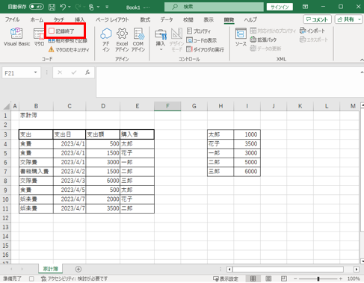Switch to the Page Layout (ページレイアウト) tab

(112, 19)
